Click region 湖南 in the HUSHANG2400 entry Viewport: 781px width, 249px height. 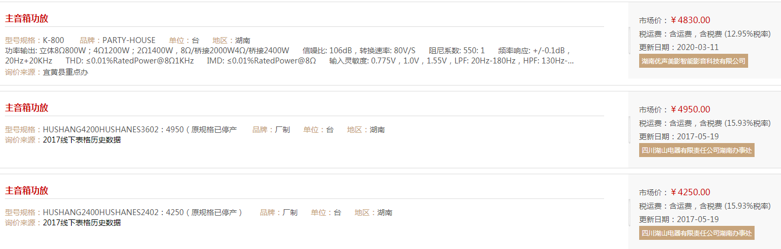(385, 212)
